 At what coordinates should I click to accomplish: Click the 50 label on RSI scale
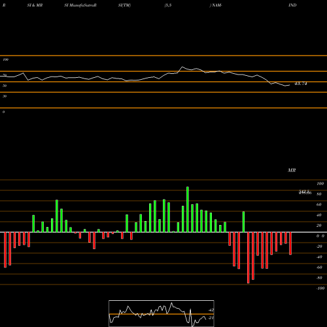5,86
